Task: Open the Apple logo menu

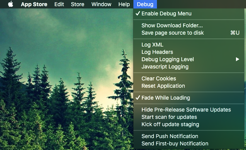Action: click(10, 4)
